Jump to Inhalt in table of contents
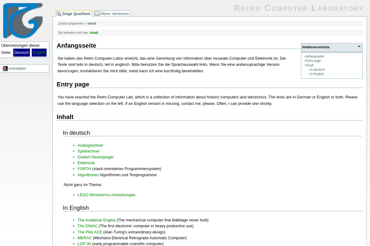Viewport: 370px width, 246px height. [310, 65]
